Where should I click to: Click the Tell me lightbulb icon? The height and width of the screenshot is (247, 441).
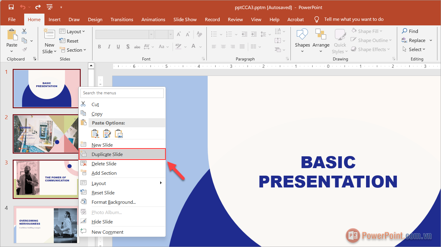[x=316, y=19]
